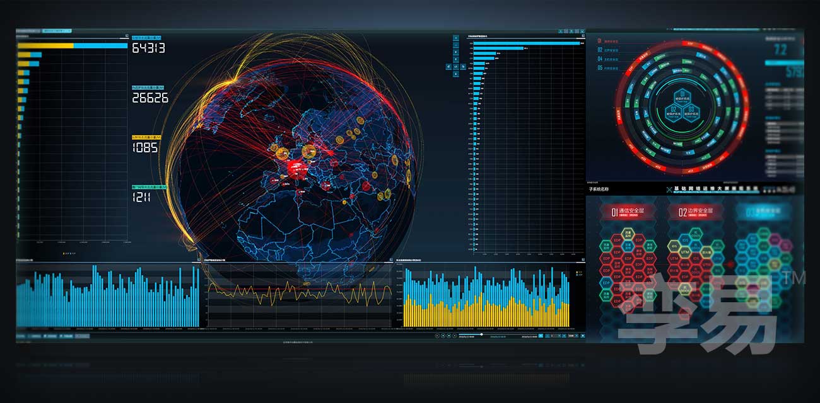Click the bottom button of the globe navigation controls
Screen dimensions: 820x403
(456, 75)
